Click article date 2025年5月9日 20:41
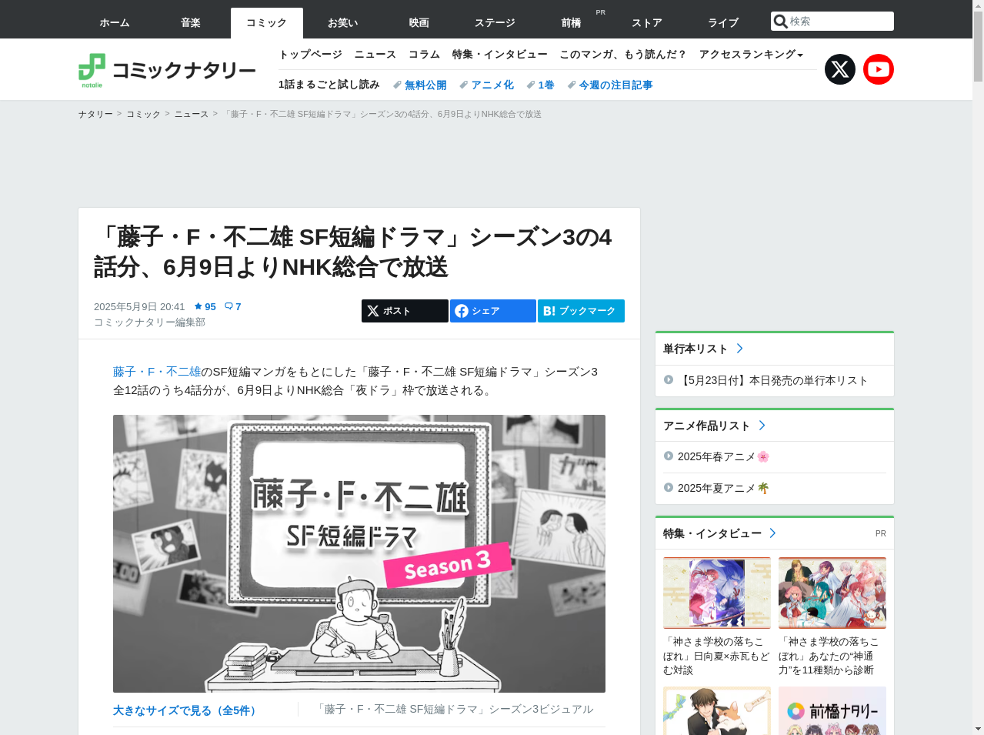The width and height of the screenshot is (984, 735). point(139,306)
